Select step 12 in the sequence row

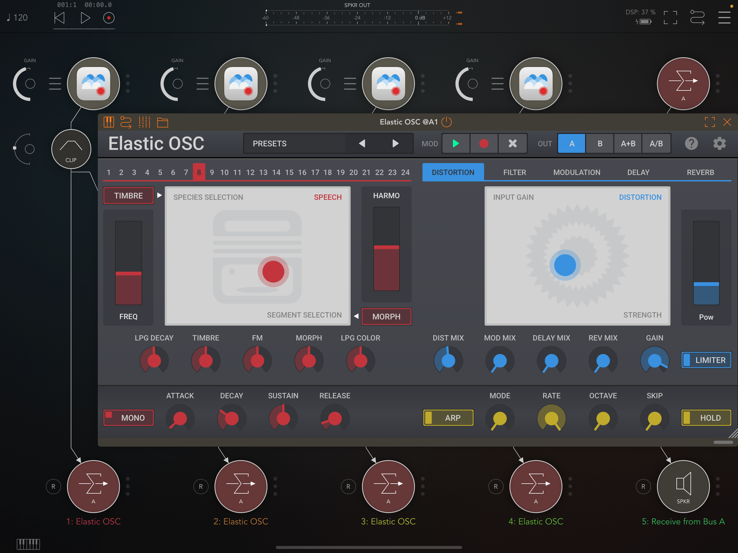point(250,173)
